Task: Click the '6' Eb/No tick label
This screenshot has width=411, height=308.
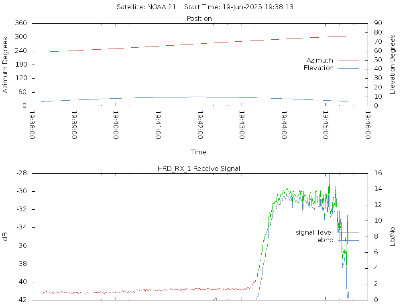Action: click(x=376, y=253)
